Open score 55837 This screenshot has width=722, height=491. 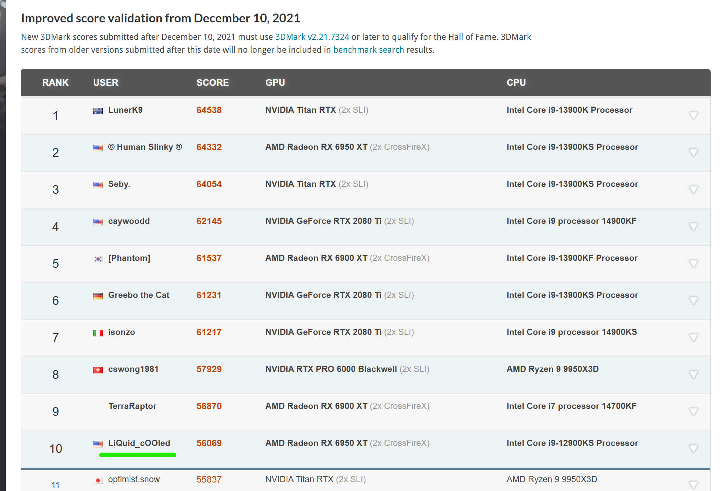tap(209, 479)
